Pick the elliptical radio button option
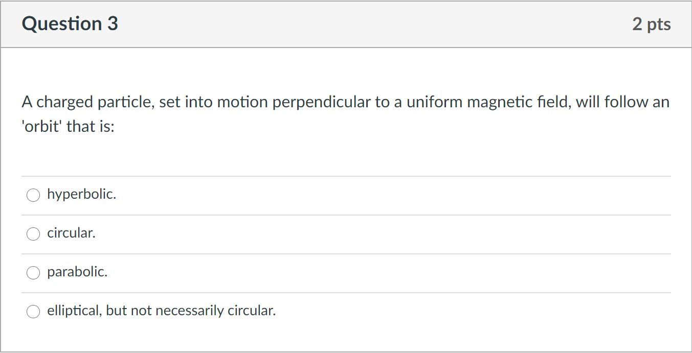This screenshot has height=353, width=692. click(x=33, y=312)
